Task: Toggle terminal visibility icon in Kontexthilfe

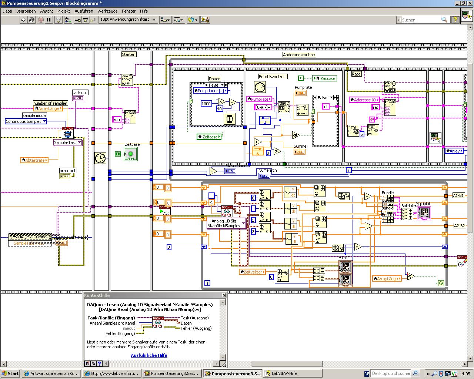Action: (87, 363)
